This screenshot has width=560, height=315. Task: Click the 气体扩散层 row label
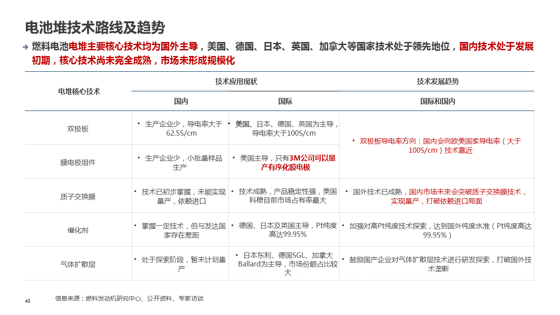[78, 264]
